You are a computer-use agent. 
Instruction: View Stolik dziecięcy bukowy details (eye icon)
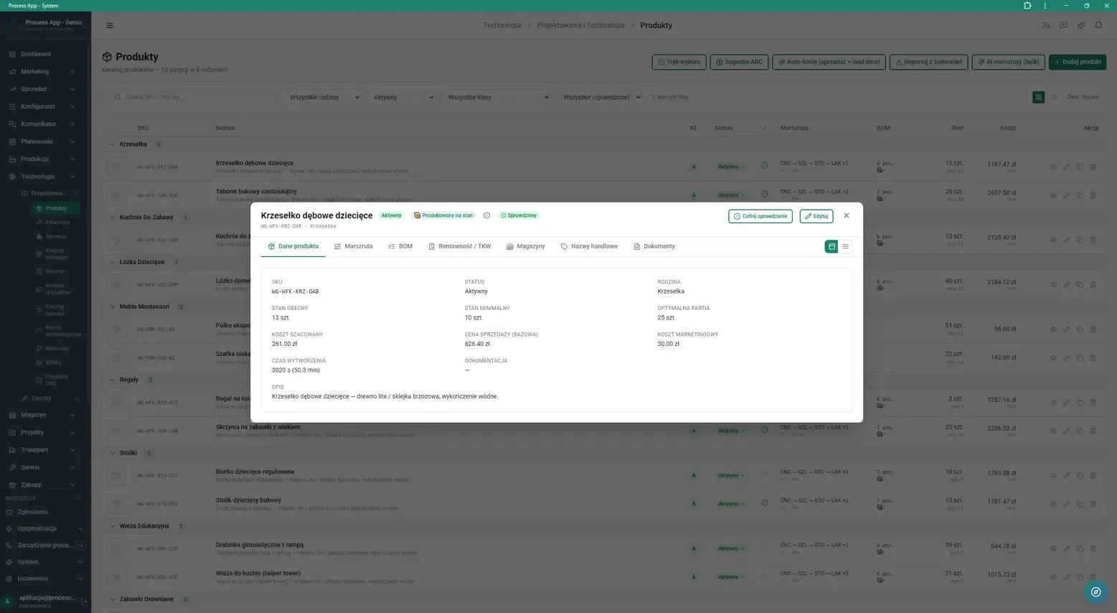tap(1053, 504)
